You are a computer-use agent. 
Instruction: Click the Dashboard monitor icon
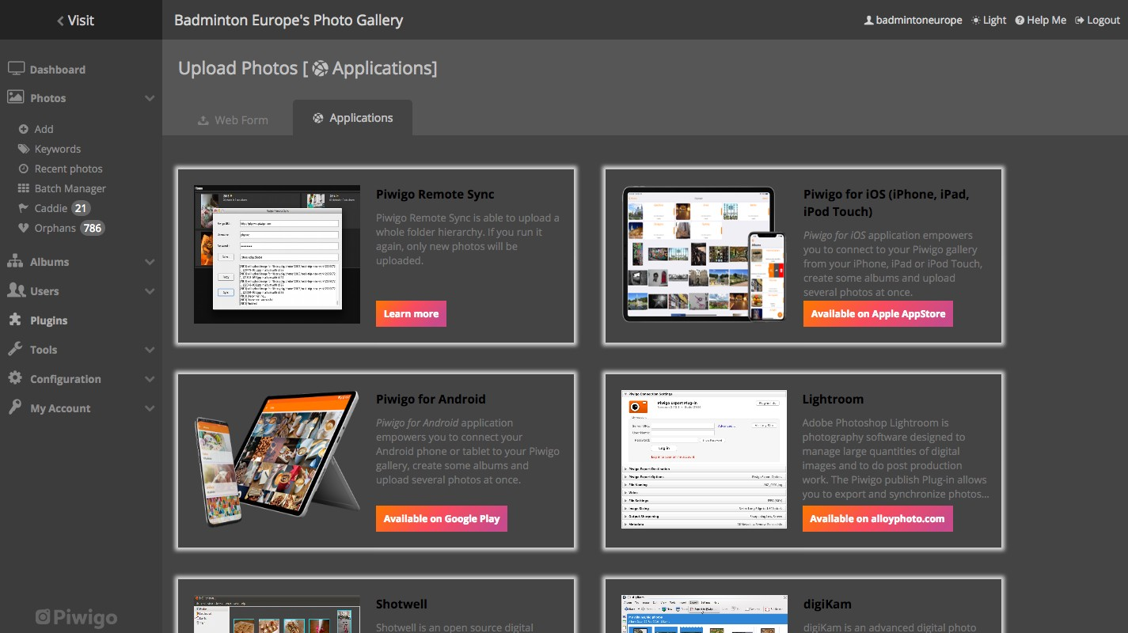tap(16, 69)
